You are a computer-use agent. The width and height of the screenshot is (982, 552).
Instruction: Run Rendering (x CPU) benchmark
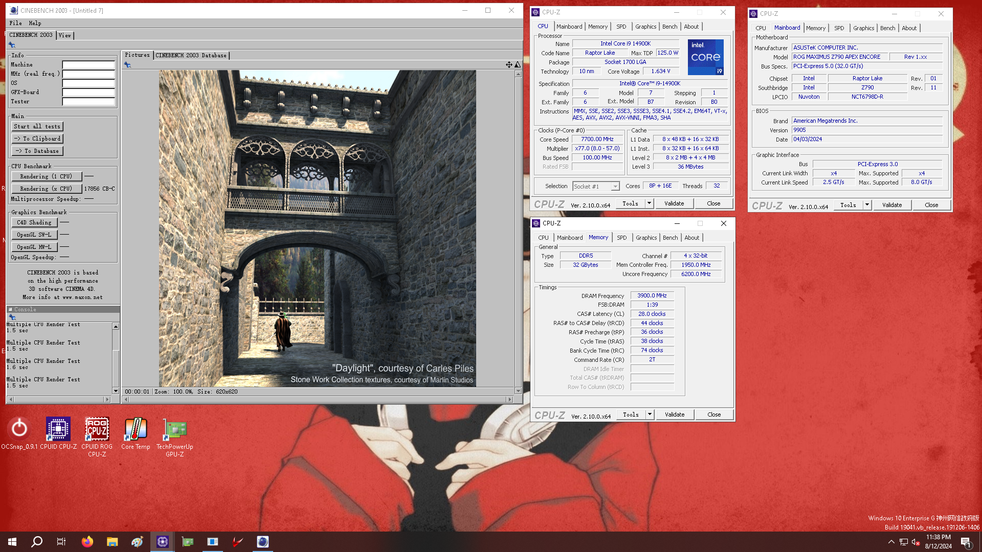coord(46,189)
